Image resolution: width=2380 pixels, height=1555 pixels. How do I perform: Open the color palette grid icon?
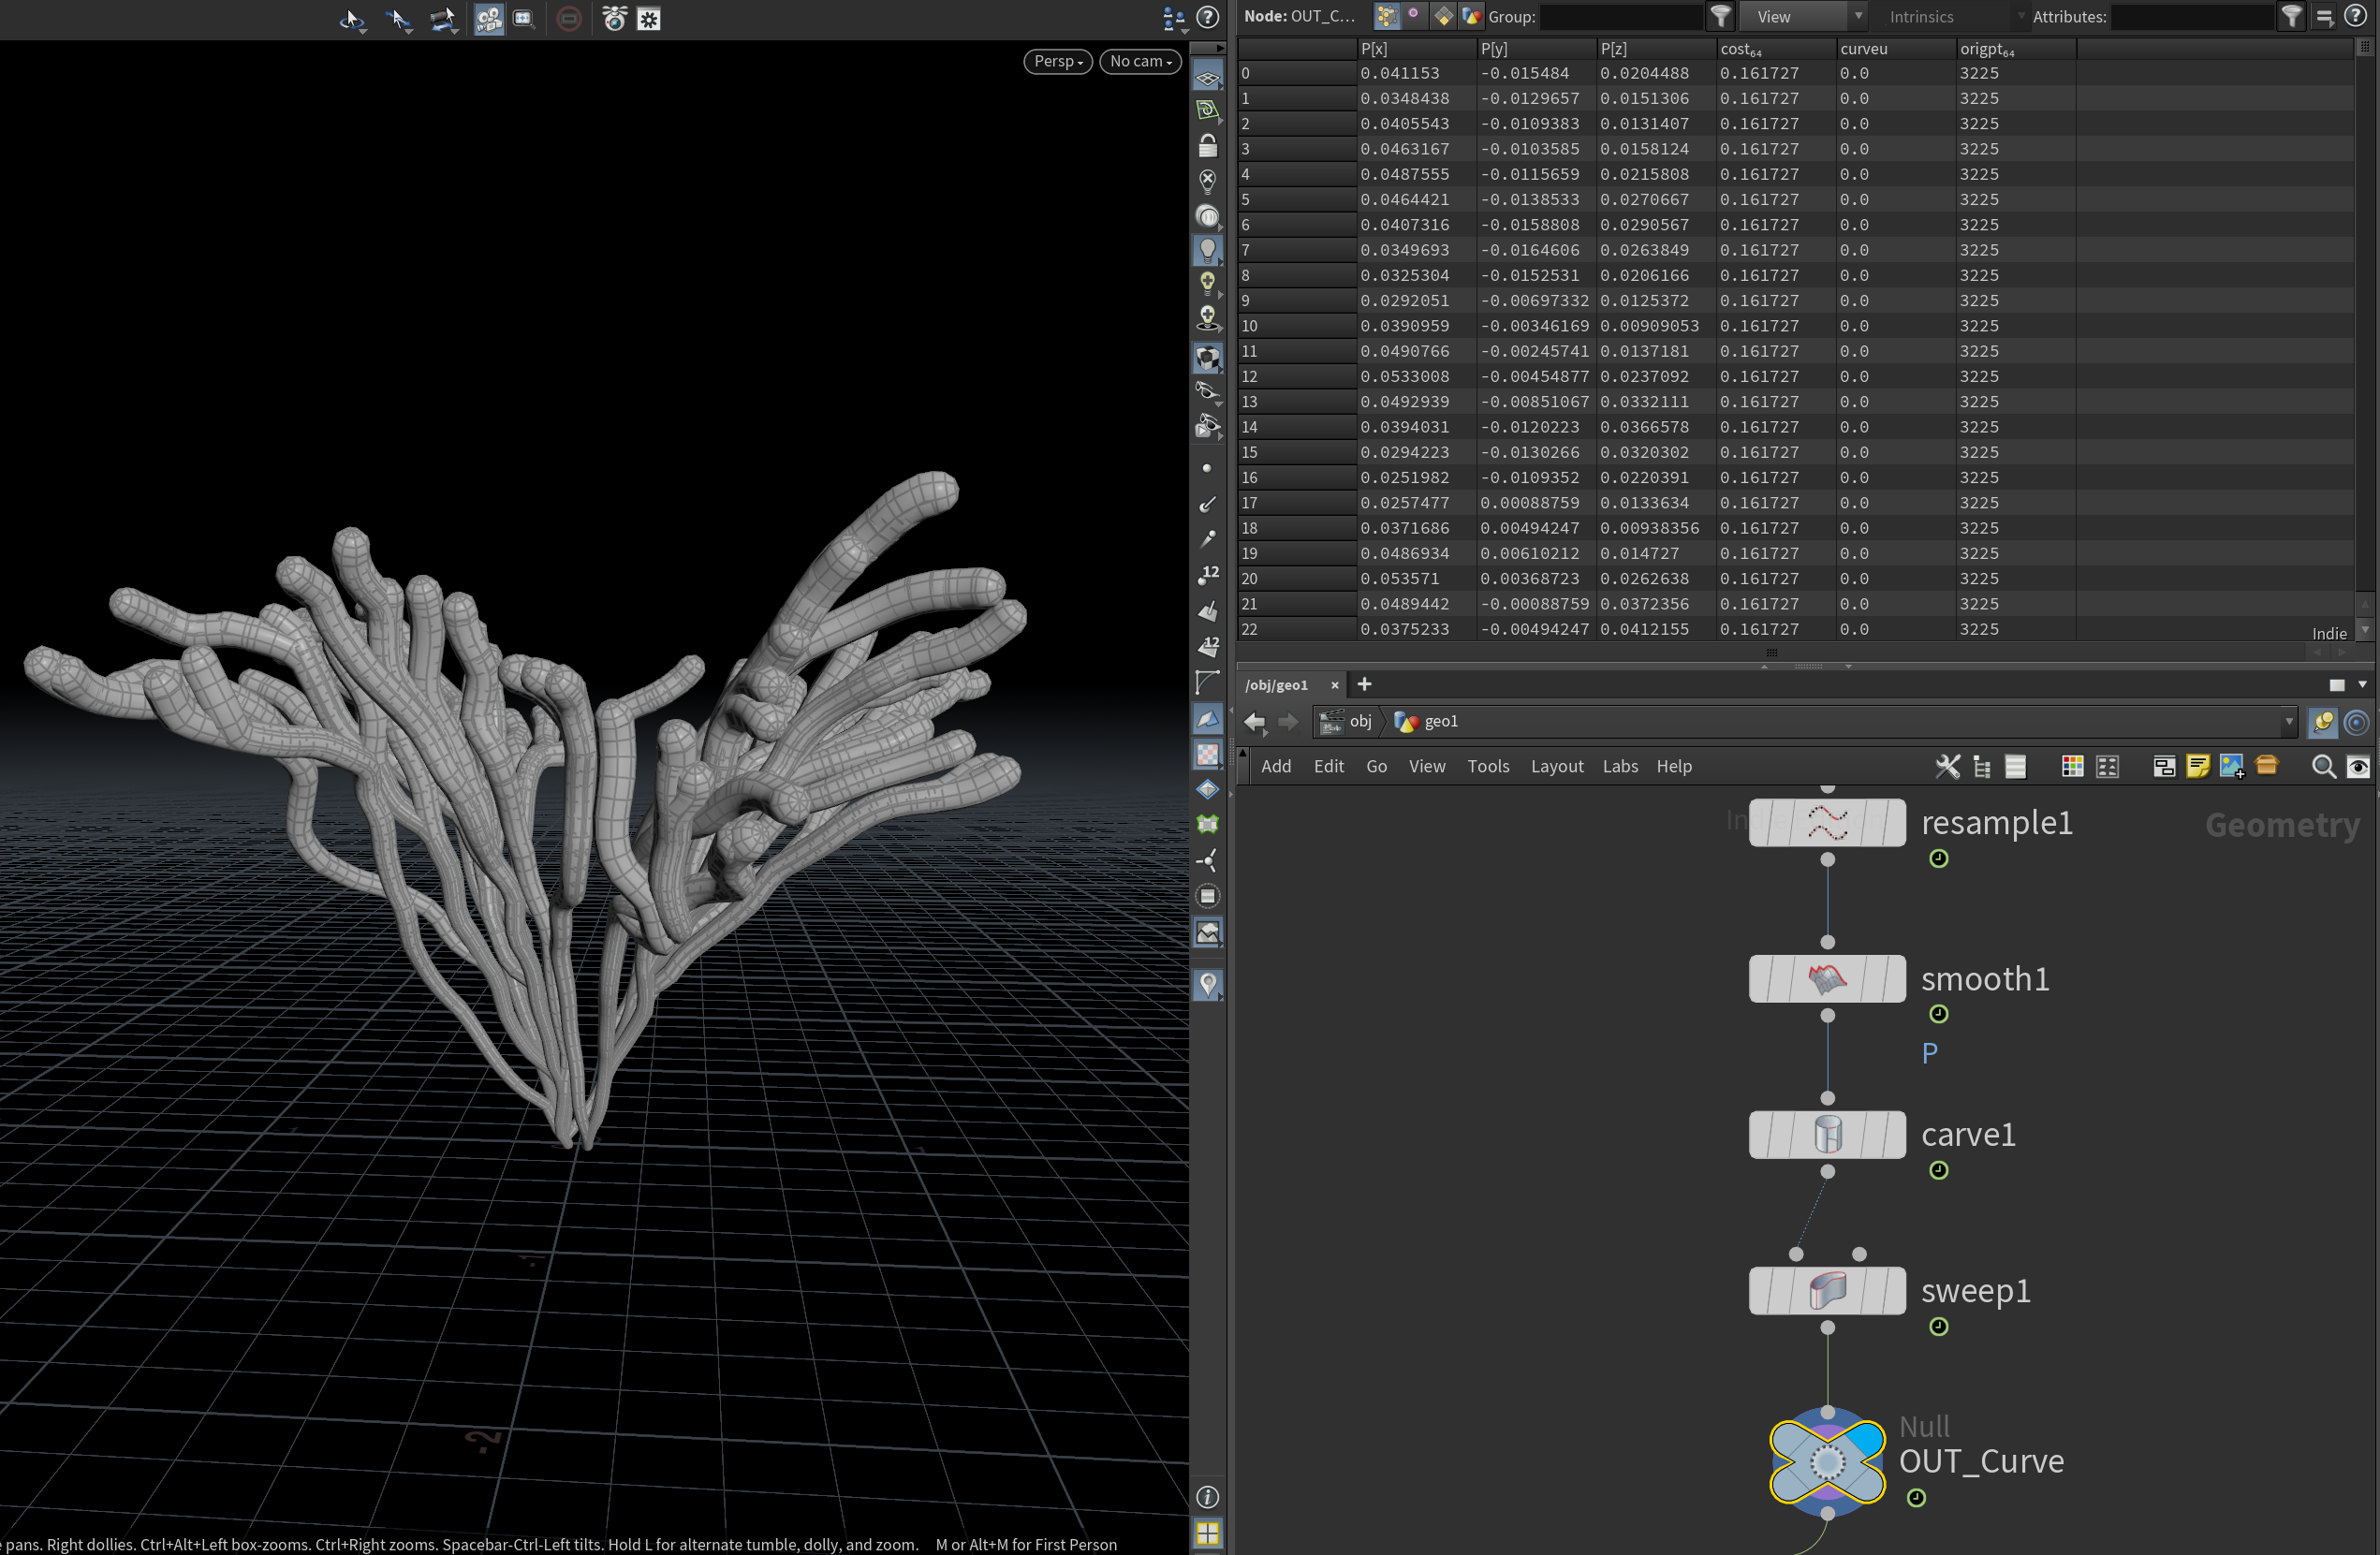(2072, 766)
